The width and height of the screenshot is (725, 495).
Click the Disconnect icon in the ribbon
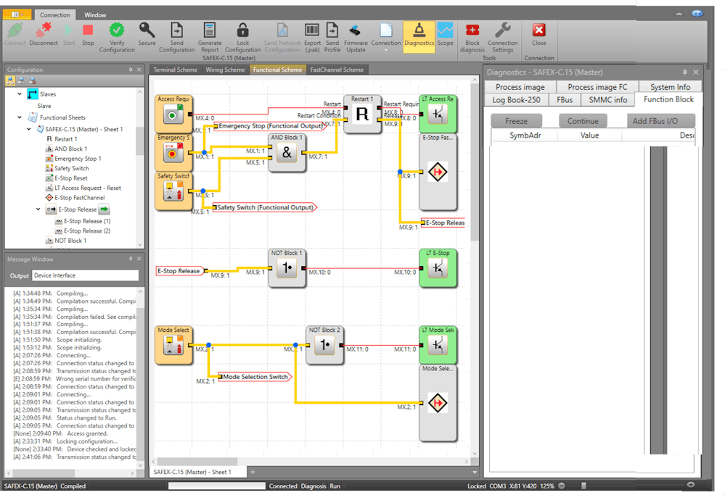[44, 31]
